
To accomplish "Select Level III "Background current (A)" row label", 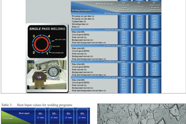I will tap(82, 72).
